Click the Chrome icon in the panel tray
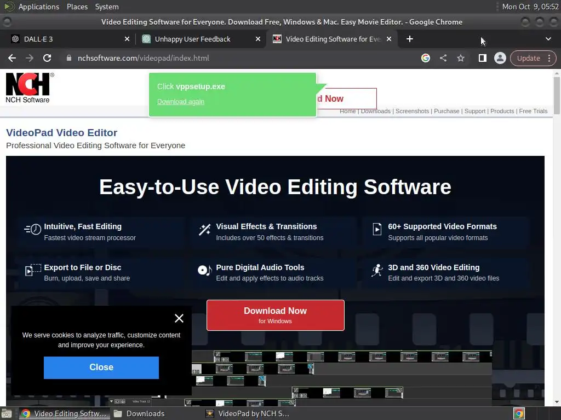The height and width of the screenshot is (420, 561). [519, 413]
